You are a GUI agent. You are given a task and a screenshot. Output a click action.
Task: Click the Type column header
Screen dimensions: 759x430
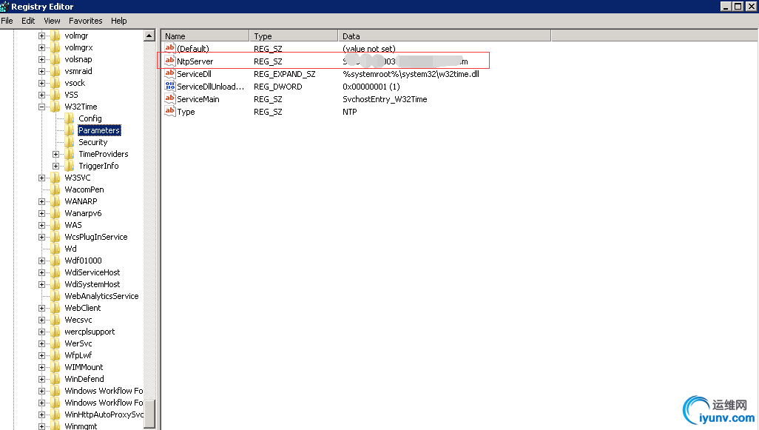coord(294,36)
